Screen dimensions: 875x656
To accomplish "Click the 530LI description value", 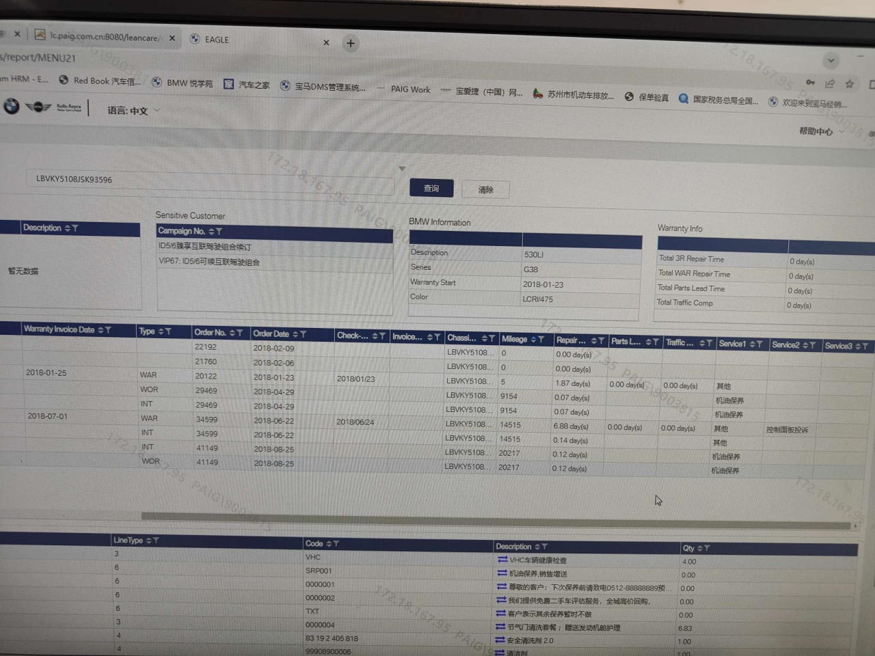I will click(534, 254).
